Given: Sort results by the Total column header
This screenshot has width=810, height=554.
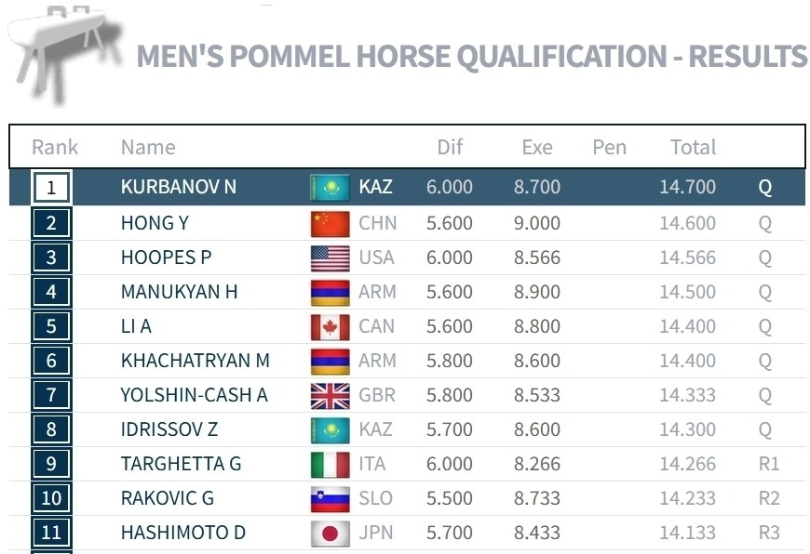Looking at the screenshot, I should coord(693,147).
